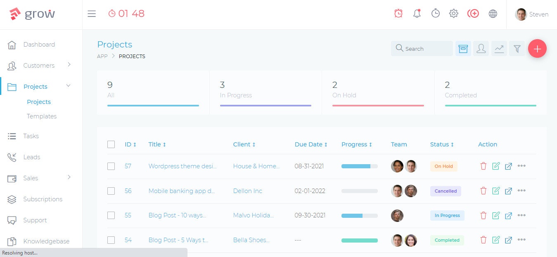
Task: Click the progress bar of project 54
Action: [359, 240]
